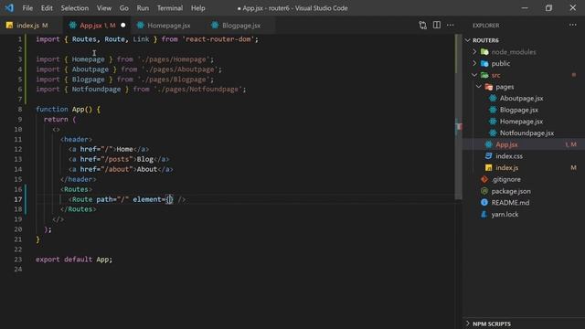Click the yarn icon beside yarn.lock

pyautogui.click(x=484, y=214)
